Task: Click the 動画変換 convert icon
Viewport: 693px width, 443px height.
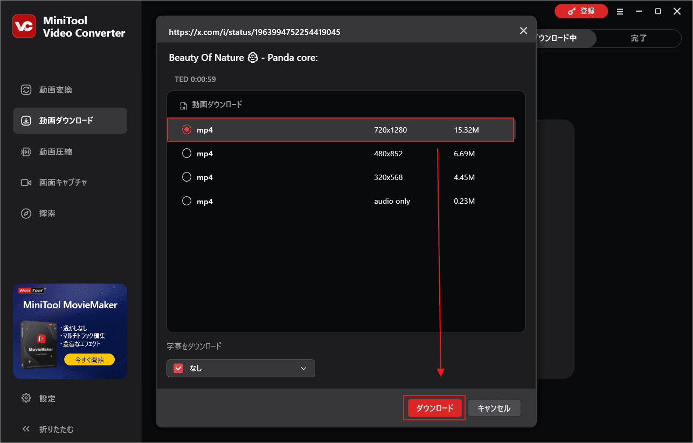Action: coord(26,90)
